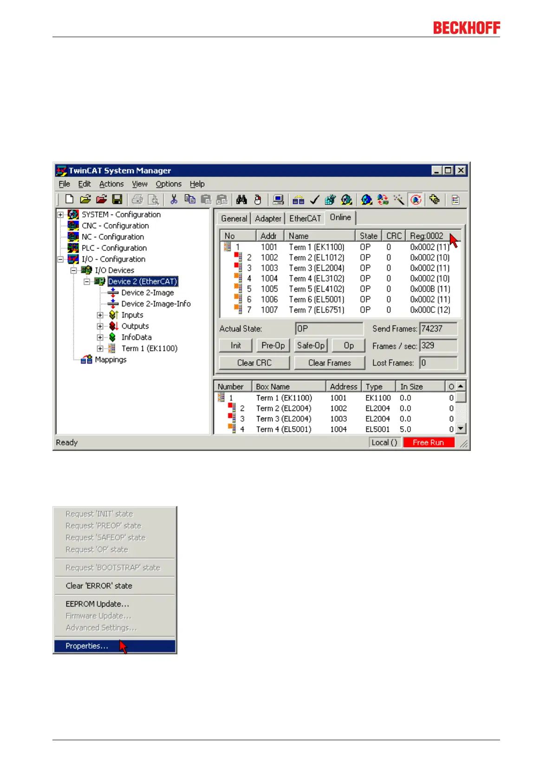Expand the Outputs tree node
This screenshot has width=553, height=782.
100,326
